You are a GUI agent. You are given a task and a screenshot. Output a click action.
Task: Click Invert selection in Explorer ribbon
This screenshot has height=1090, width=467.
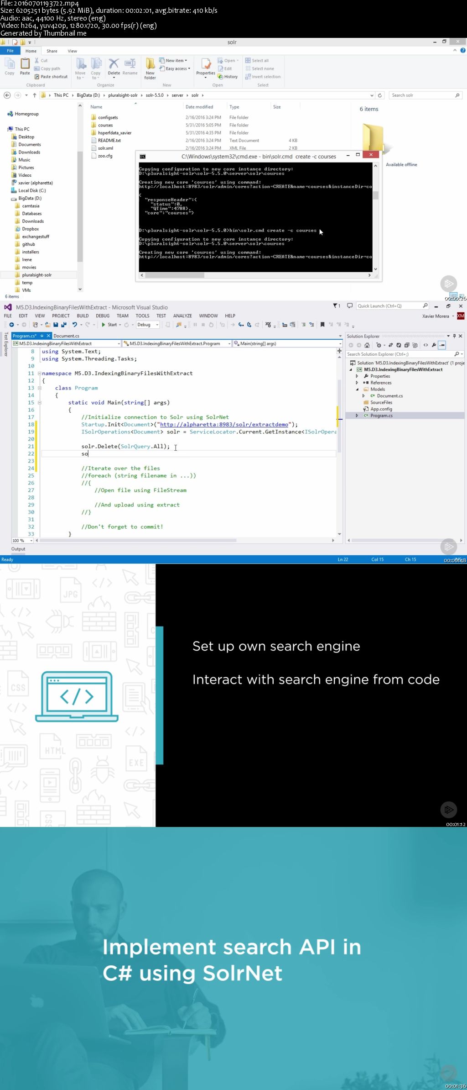coord(263,77)
